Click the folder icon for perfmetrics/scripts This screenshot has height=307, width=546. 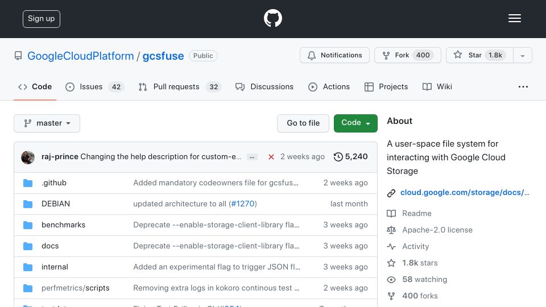(x=28, y=288)
